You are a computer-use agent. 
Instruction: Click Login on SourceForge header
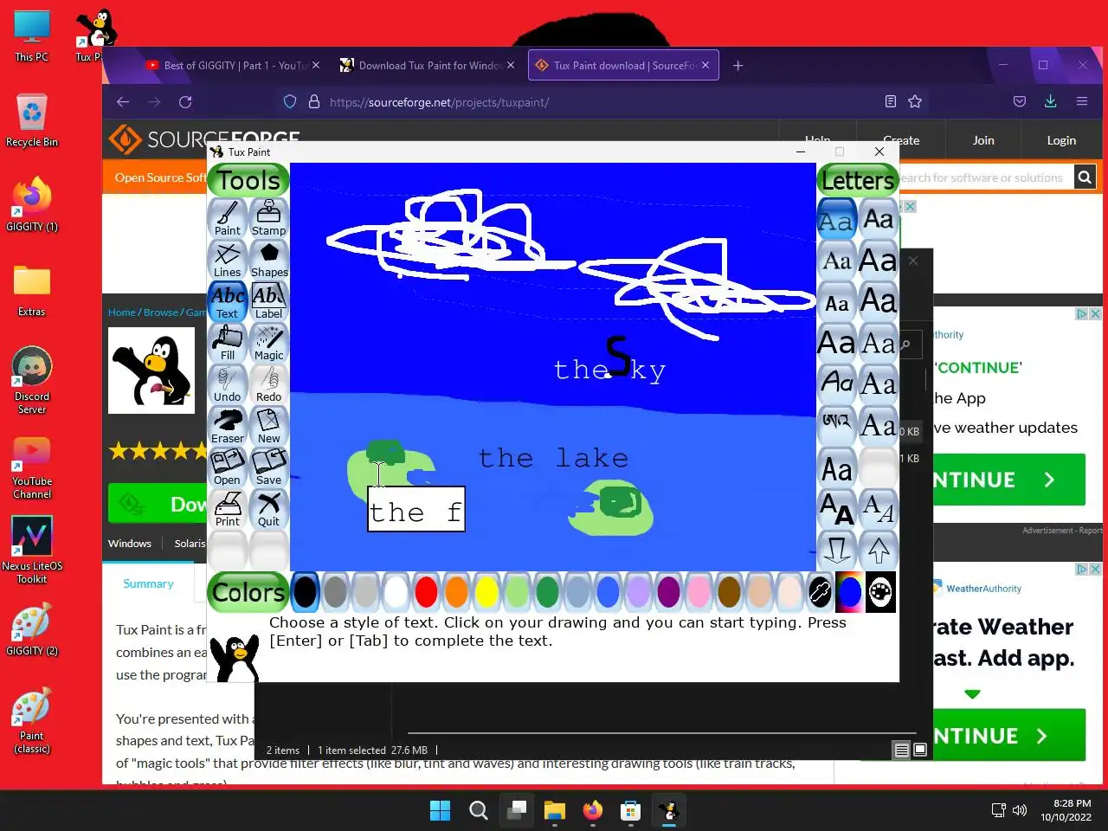click(1061, 140)
